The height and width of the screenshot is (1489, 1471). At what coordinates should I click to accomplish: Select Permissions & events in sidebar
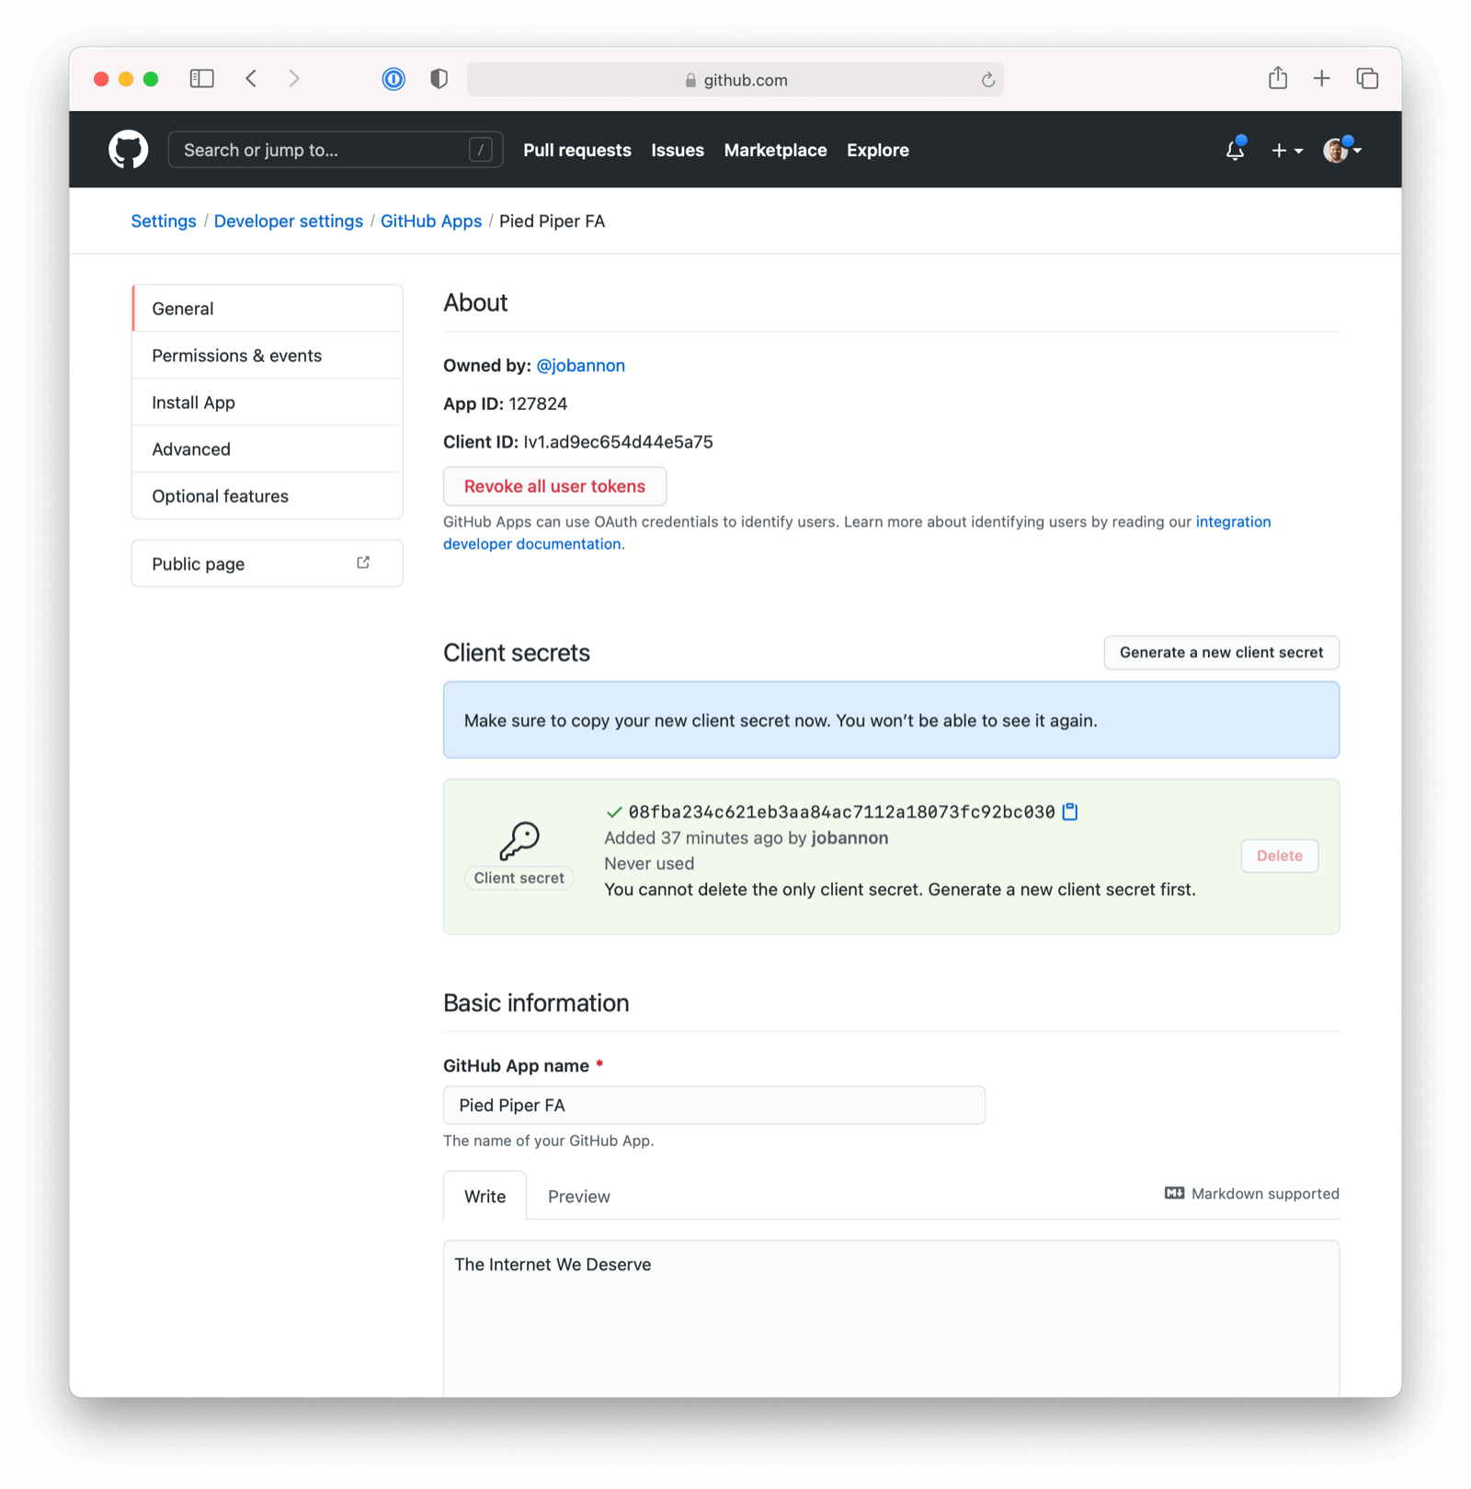coord(268,356)
